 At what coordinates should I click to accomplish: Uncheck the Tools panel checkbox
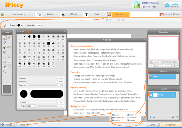(113, 120)
